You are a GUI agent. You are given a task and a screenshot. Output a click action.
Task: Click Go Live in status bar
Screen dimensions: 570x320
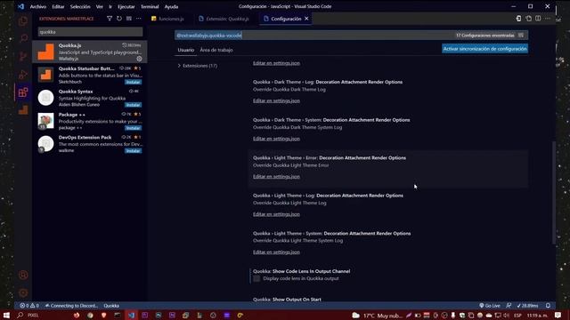pos(490,306)
